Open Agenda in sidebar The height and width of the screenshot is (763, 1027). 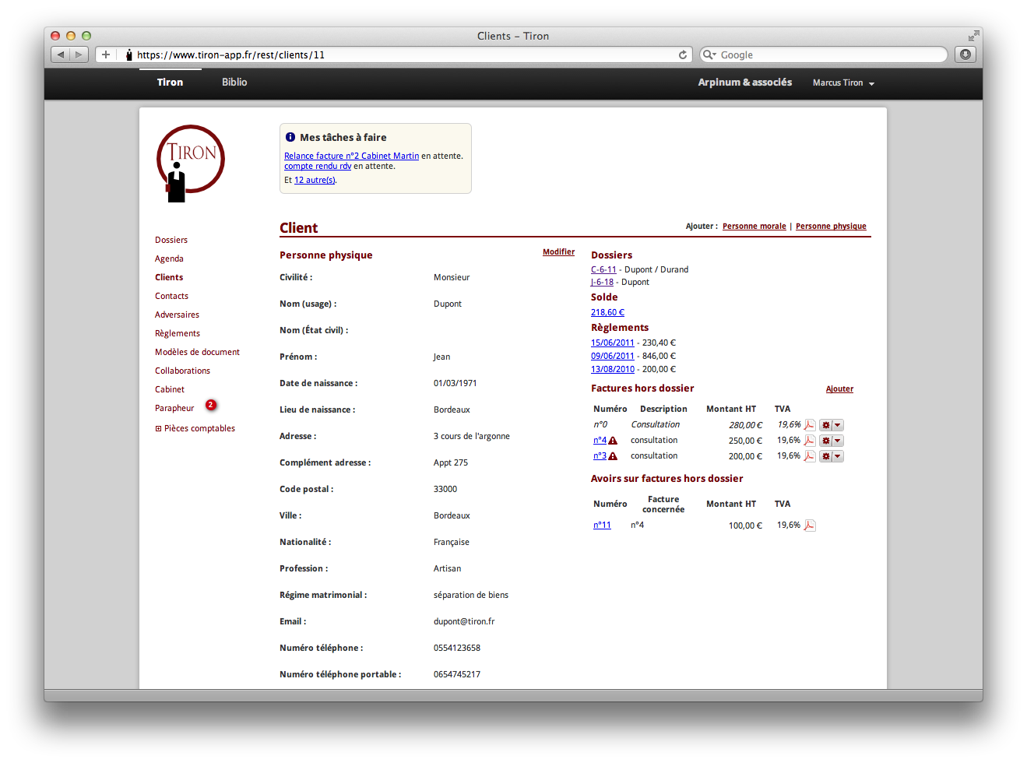pyautogui.click(x=169, y=258)
